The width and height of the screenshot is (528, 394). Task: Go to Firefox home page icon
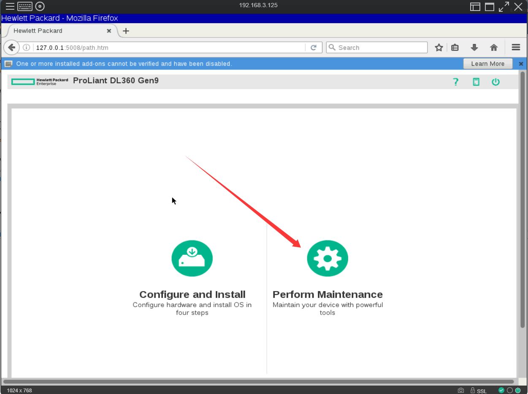494,48
